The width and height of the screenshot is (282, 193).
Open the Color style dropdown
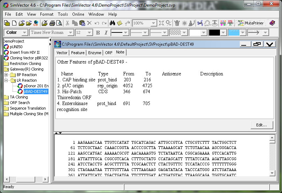coord(25,32)
